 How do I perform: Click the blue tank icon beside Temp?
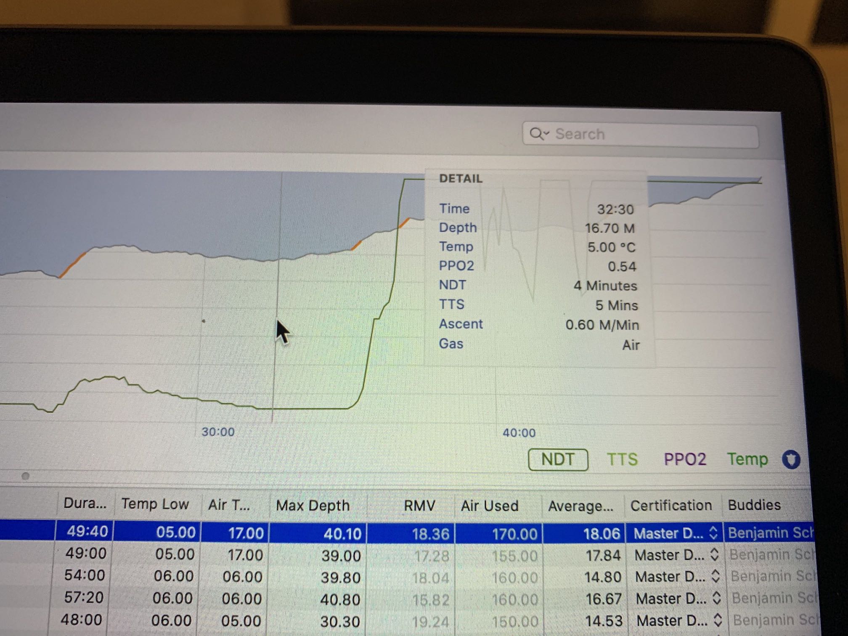pyautogui.click(x=791, y=459)
